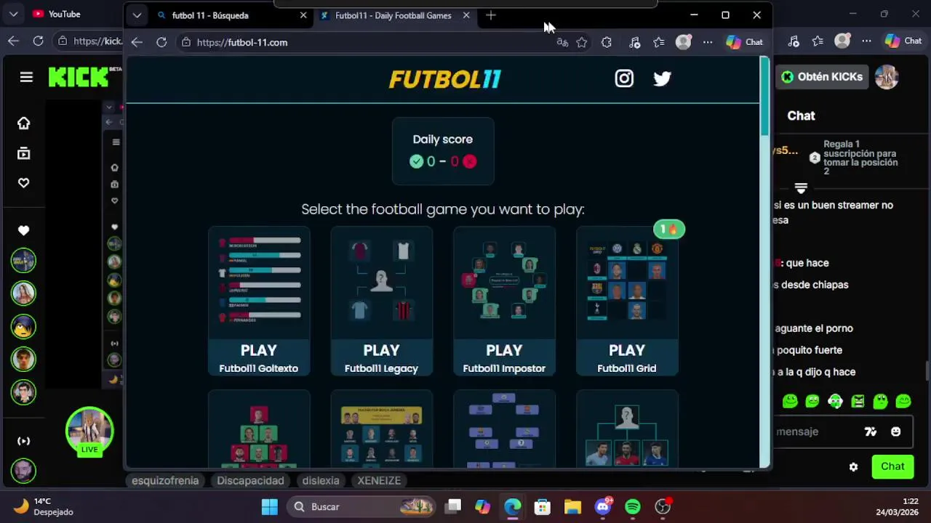The width and height of the screenshot is (931, 523).
Task: Open the page translate icon
Action: 562,43
